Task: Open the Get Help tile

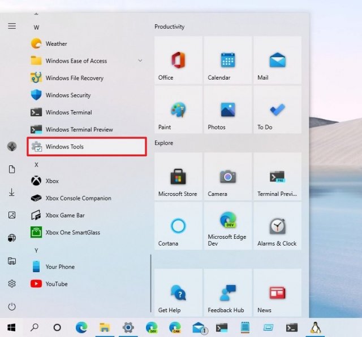Action: [178, 292]
